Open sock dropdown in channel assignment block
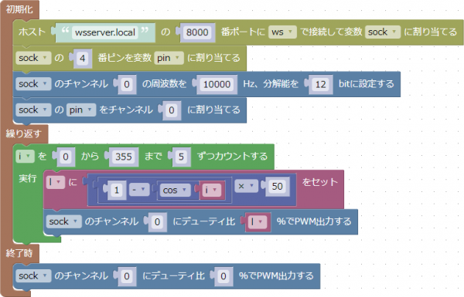The image size is (464, 297). (33, 110)
